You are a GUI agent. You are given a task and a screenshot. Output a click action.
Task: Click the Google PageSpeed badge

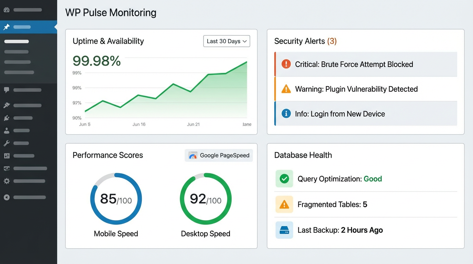click(x=219, y=155)
